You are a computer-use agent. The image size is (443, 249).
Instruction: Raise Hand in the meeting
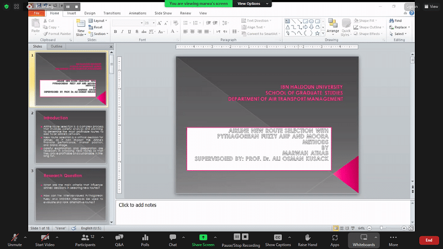coord(307,238)
